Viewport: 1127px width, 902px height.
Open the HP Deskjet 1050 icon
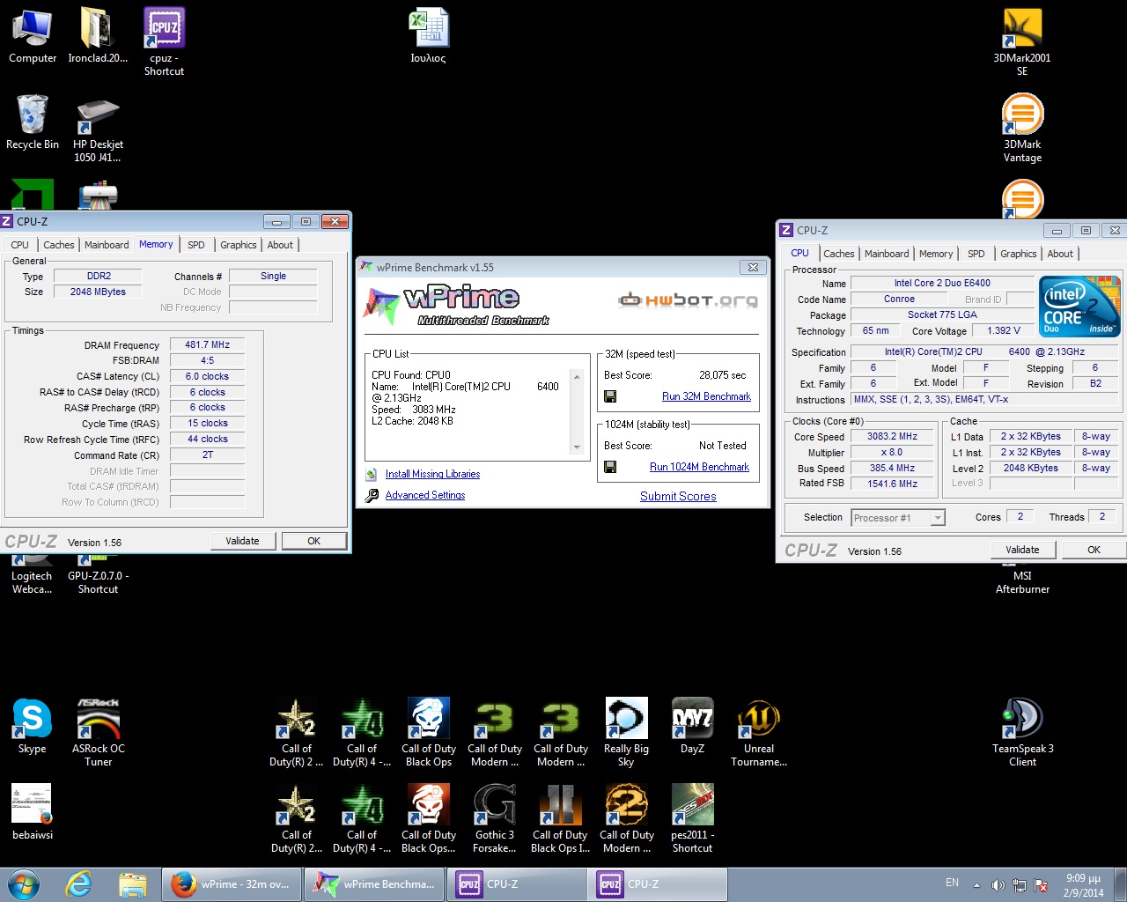[x=98, y=129]
